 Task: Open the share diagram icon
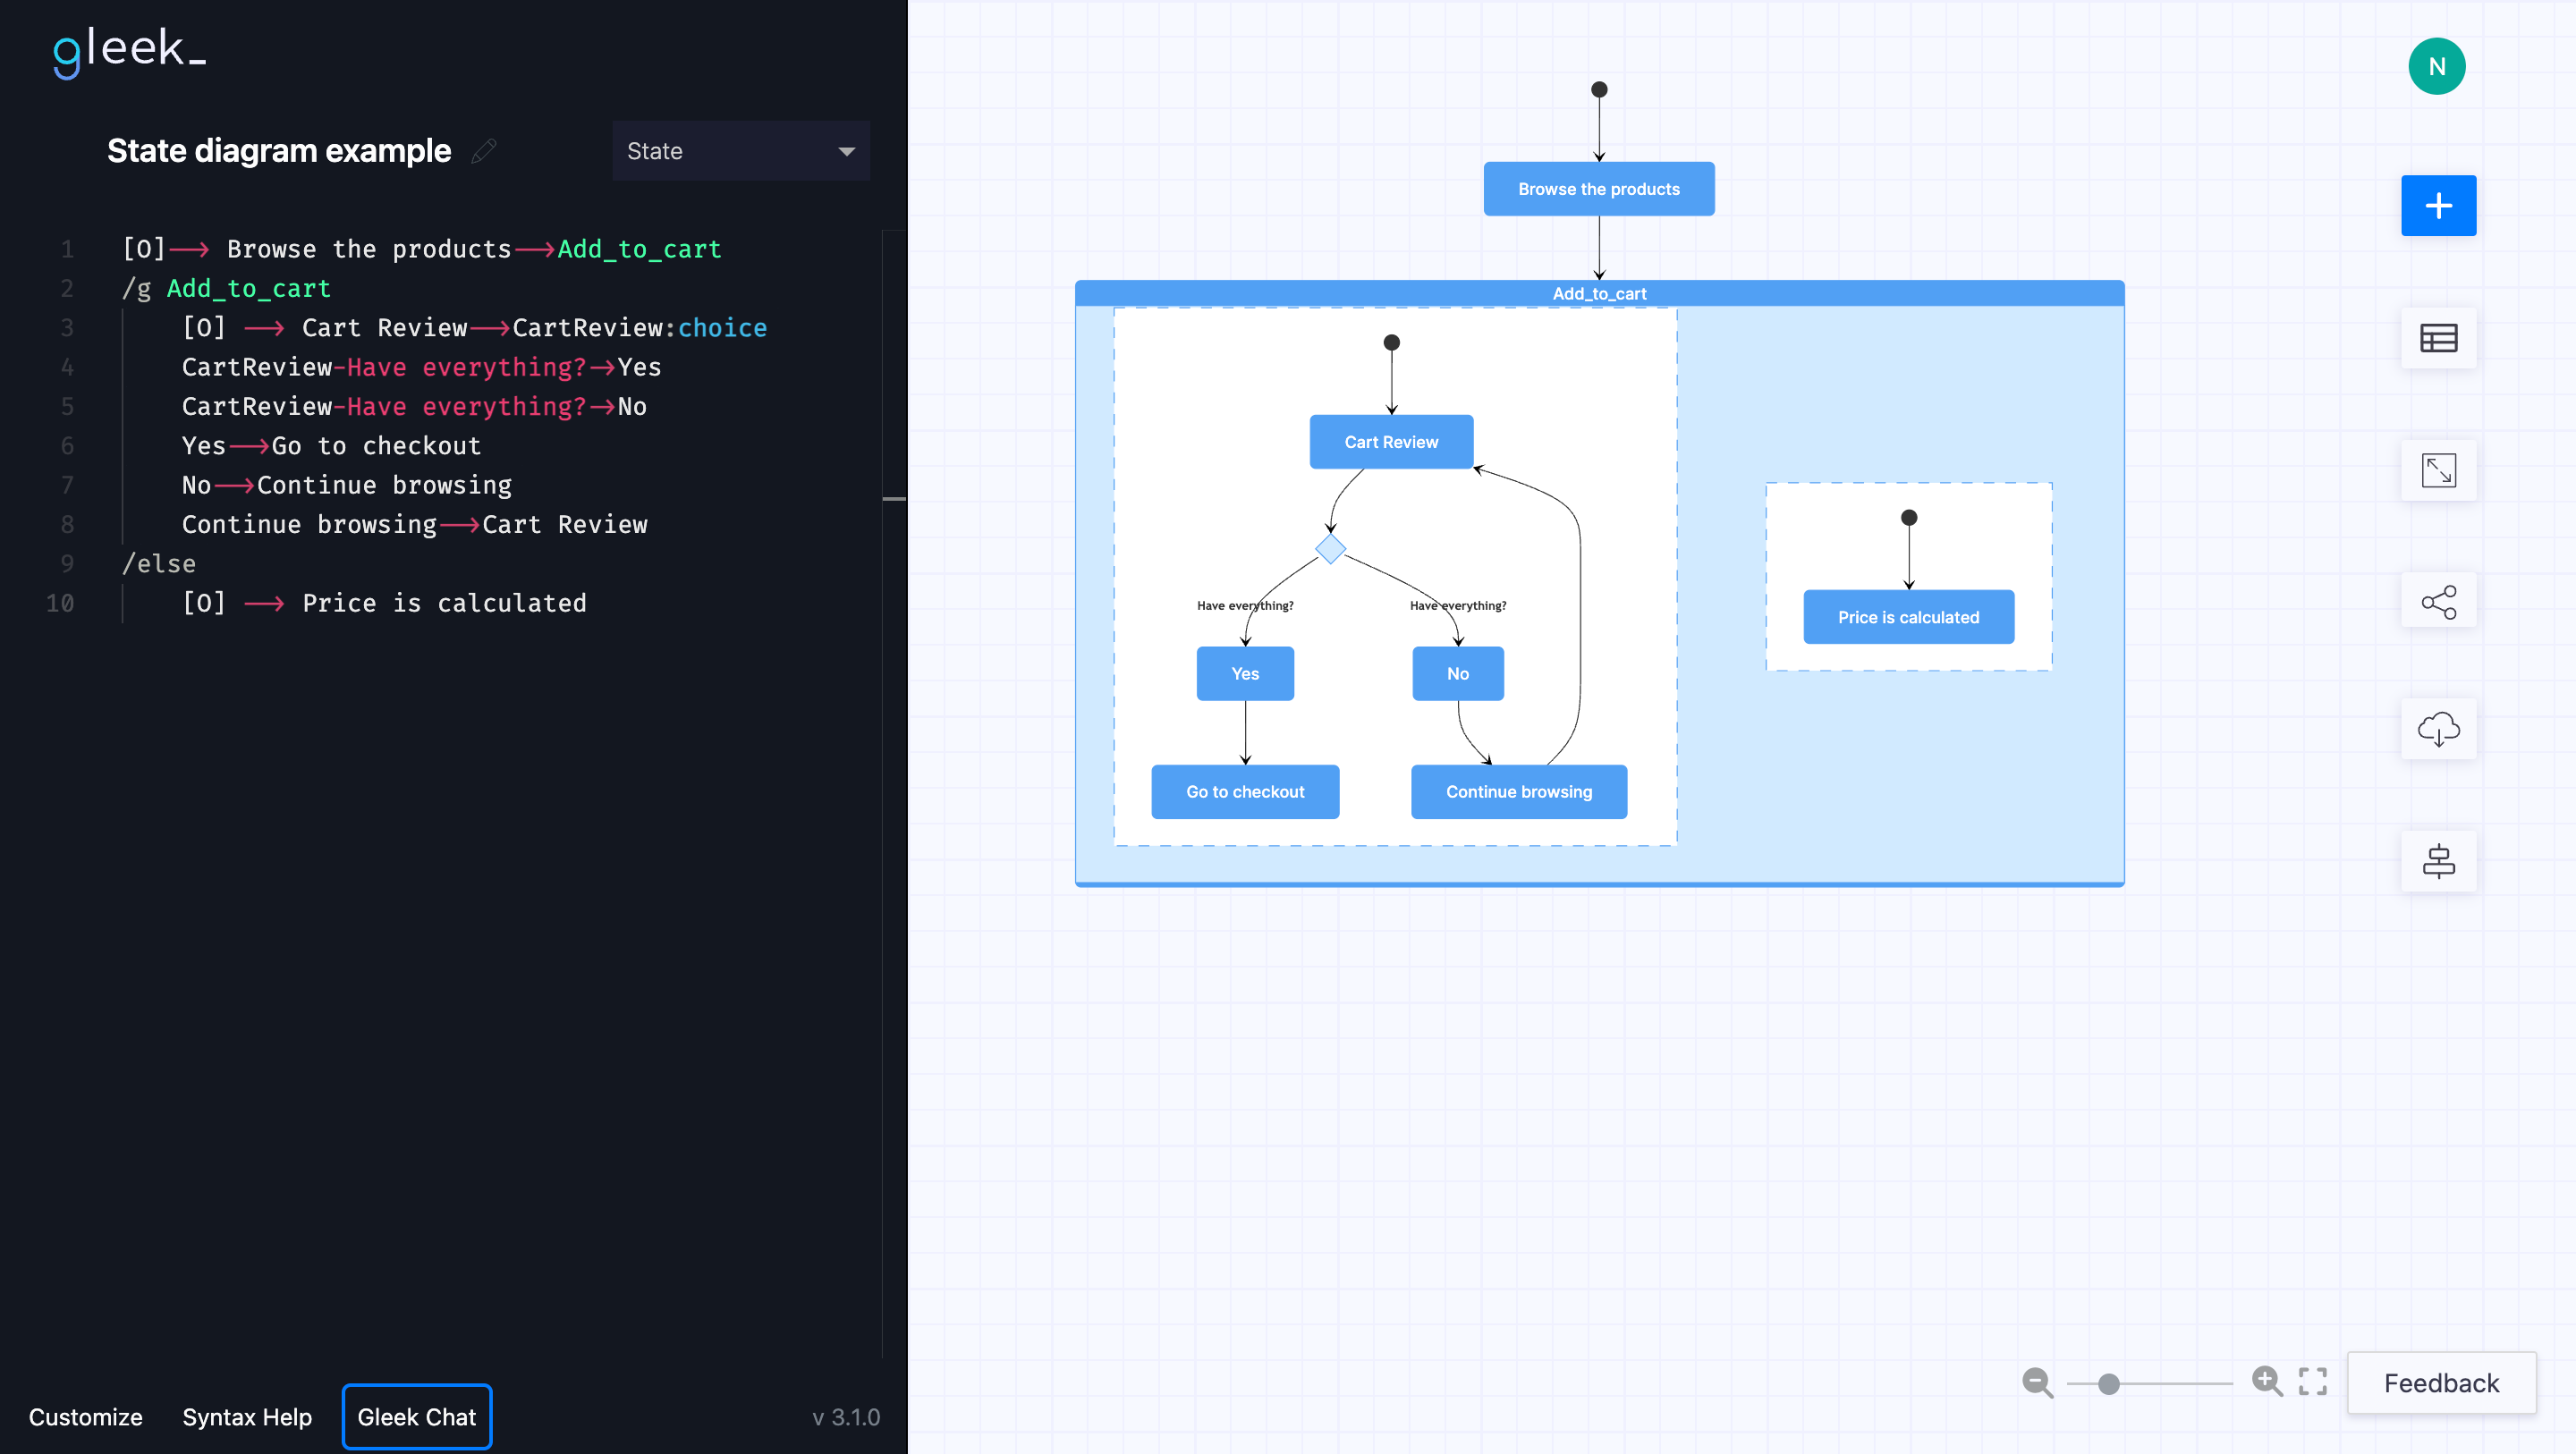[2438, 602]
